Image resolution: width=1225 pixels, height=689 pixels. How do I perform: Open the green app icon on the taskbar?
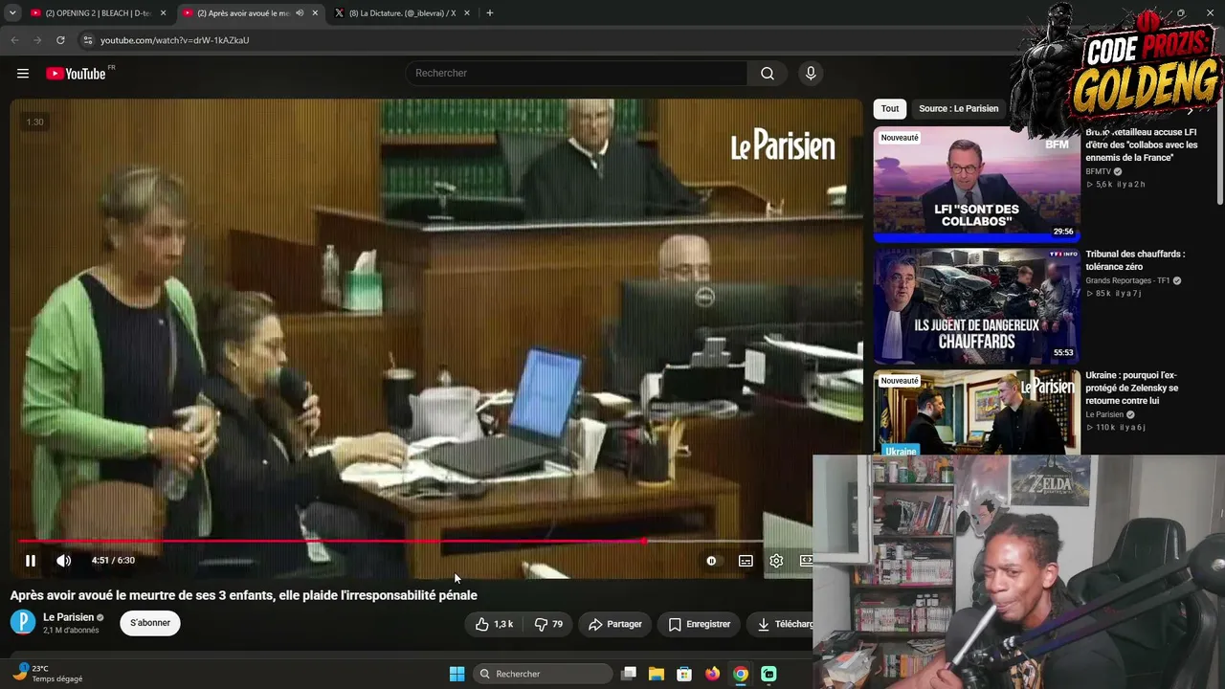[x=768, y=674]
